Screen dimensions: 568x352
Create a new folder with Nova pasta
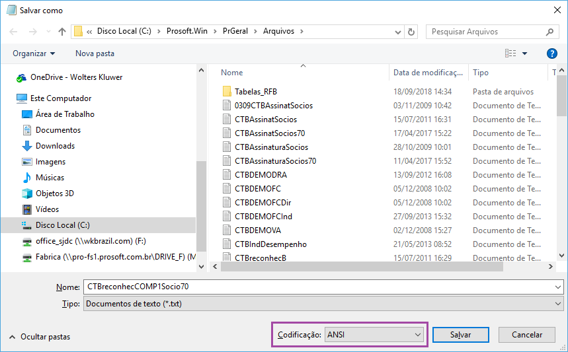tap(95, 53)
